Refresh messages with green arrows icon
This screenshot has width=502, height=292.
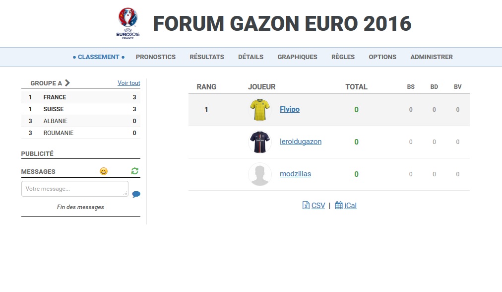pos(135,171)
